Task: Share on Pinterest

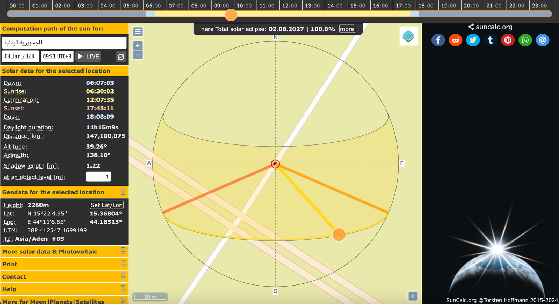Action: tap(508, 40)
